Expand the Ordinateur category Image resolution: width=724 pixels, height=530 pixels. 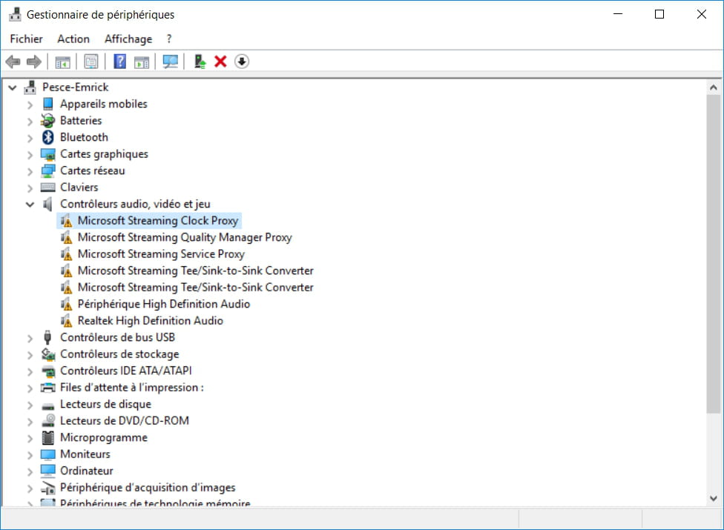pyautogui.click(x=30, y=471)
